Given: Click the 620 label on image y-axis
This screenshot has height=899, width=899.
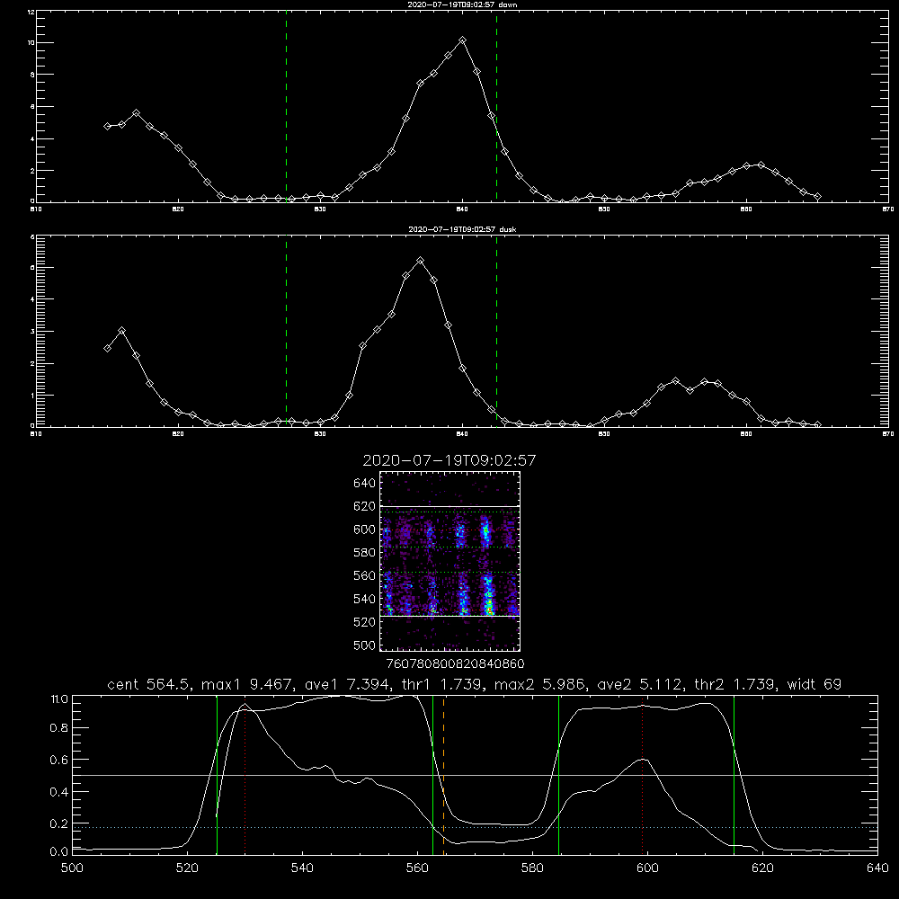Looking at the screenshot, I should click(x=365, y=506).
